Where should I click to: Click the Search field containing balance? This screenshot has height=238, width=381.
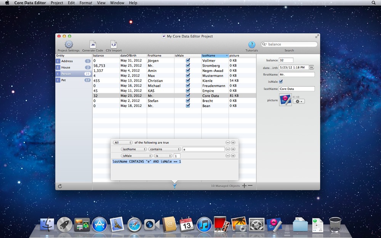tap(289, 44)
